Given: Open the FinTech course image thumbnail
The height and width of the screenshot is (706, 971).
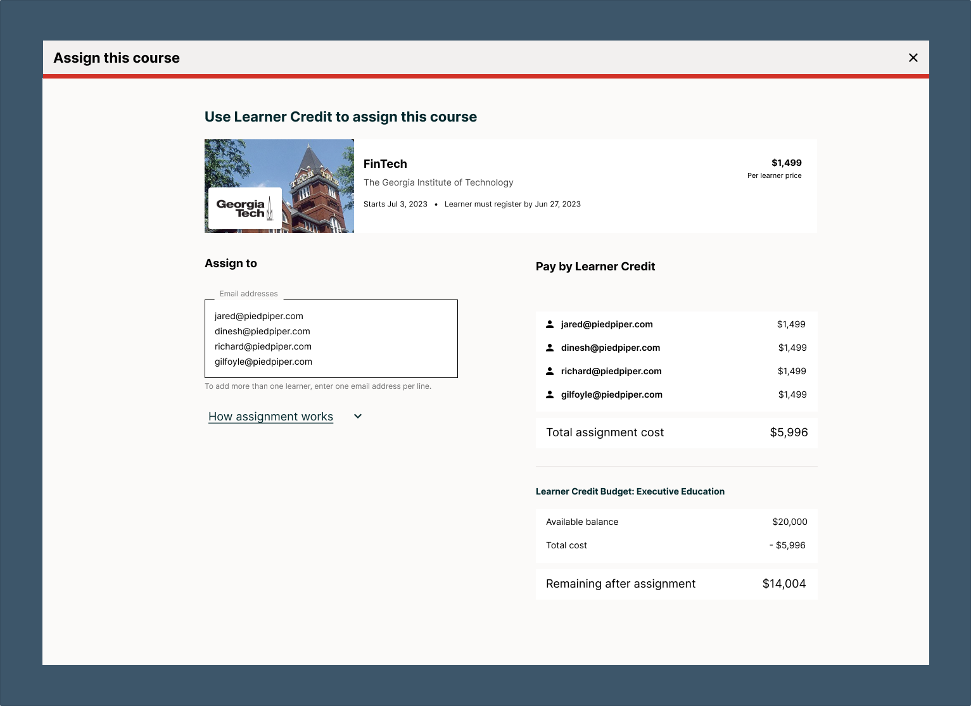Looking at the screenshot, I should point(279,186).
